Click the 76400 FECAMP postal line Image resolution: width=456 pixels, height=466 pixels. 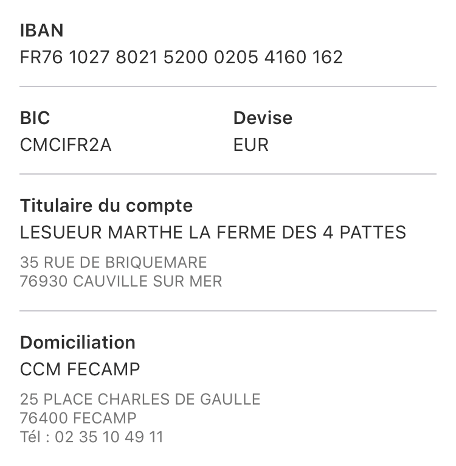pyautogui.click(x=78, y=418)
